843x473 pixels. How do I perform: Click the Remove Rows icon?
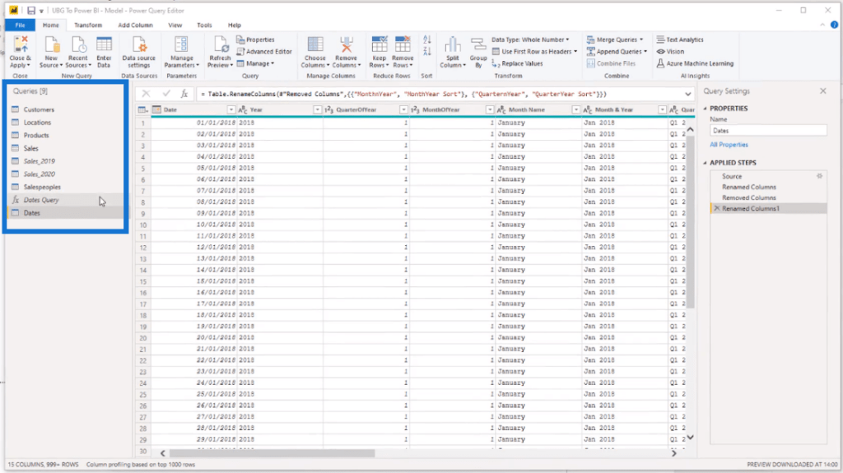(x=402, y=44)
